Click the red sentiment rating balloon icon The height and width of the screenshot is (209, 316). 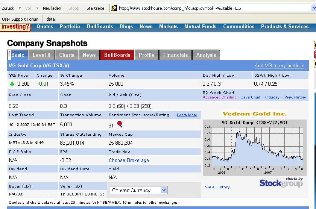[x=120, y=124]
